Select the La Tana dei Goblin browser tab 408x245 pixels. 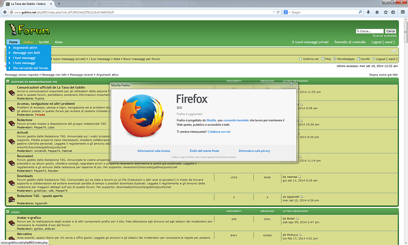[29, 4]
